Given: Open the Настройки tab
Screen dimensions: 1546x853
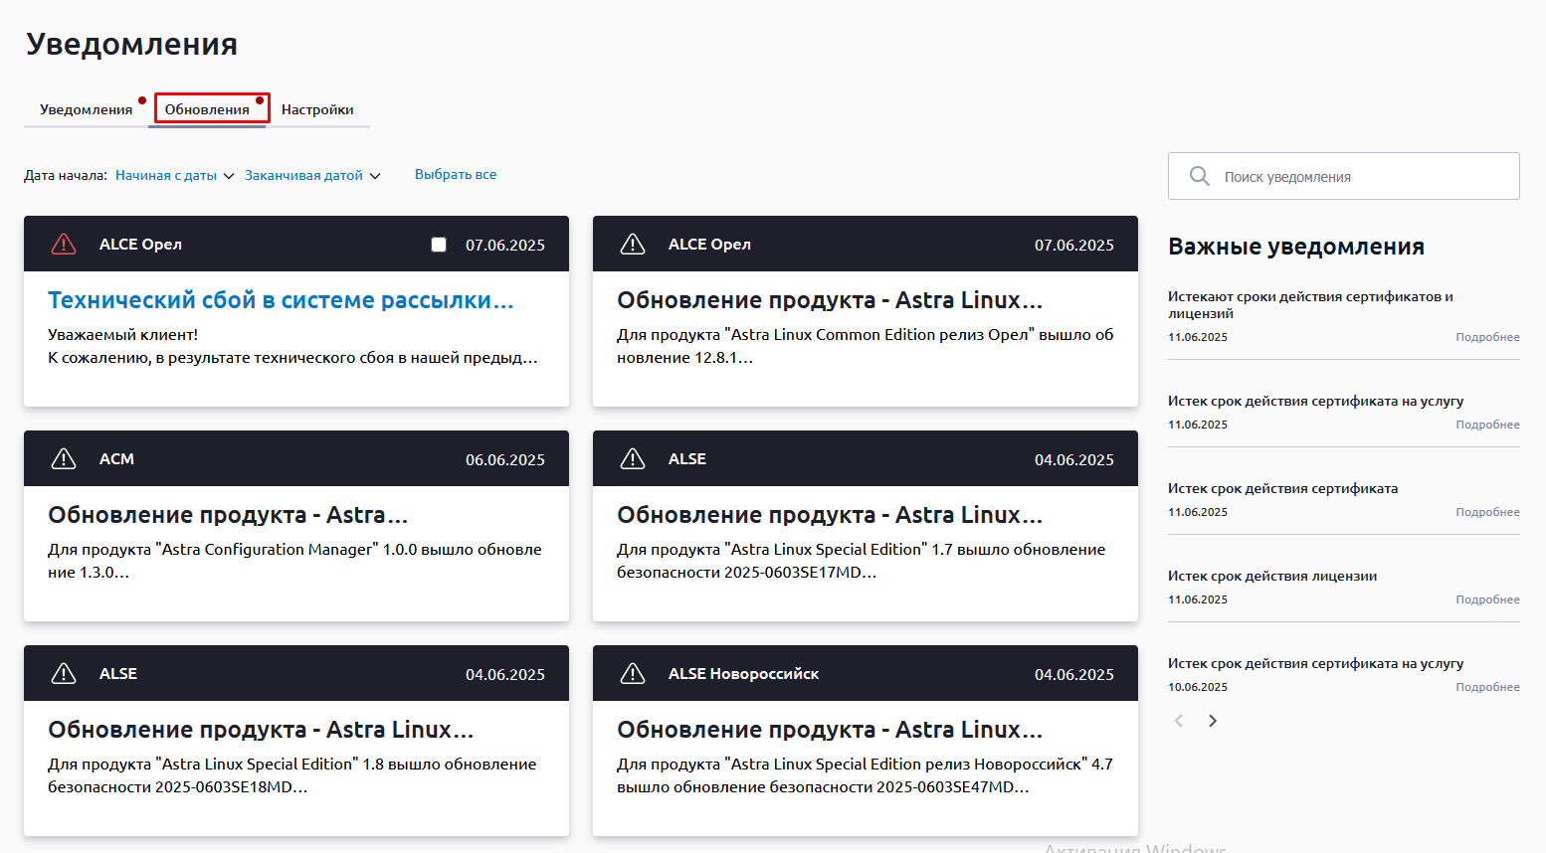Looking at the screenshot, I should [317, 109].
